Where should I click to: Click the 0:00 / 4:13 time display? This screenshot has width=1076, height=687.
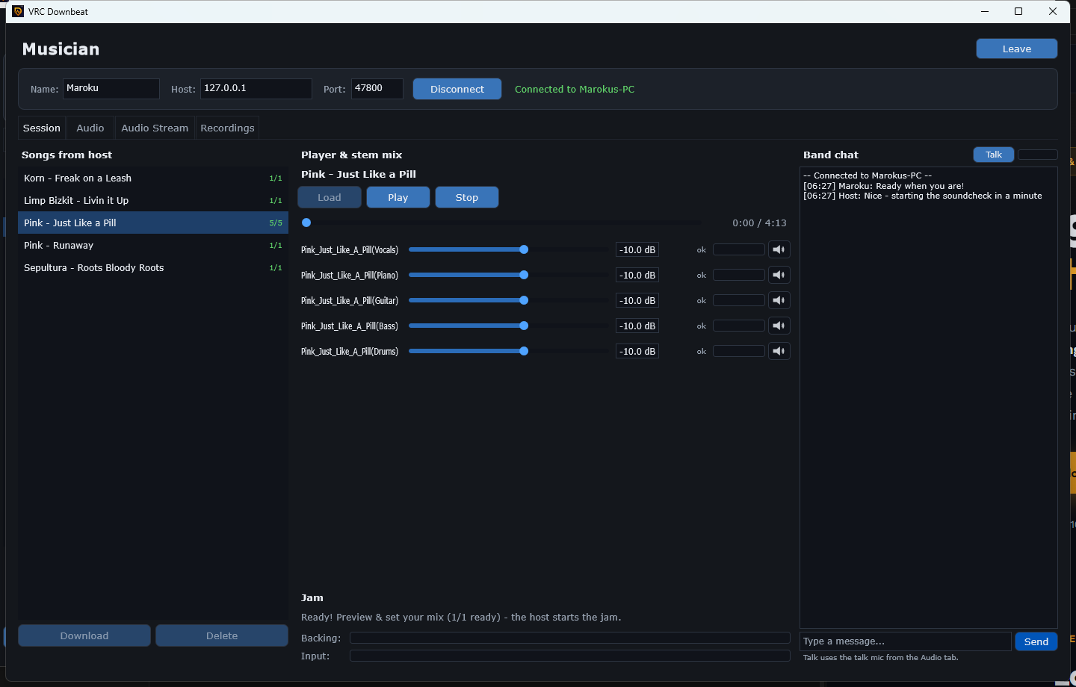[759, 223]
